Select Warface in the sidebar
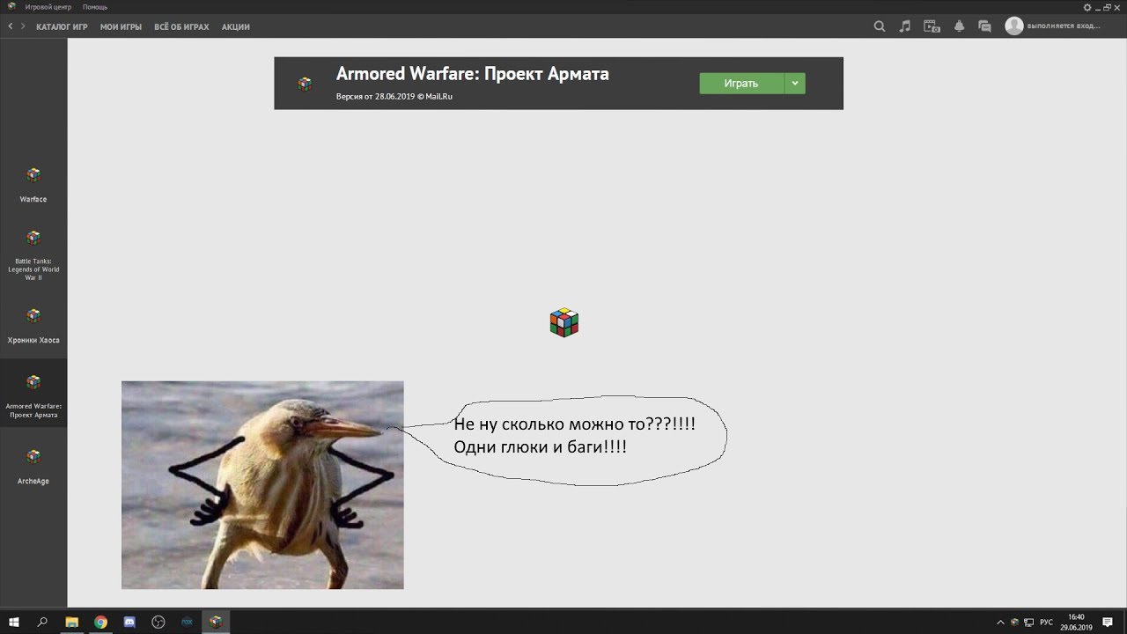 coord(33,184)
